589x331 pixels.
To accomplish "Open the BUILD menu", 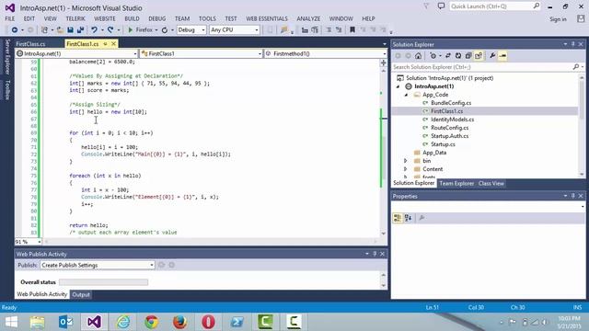I will pyautogui.click(x=132, y=18).
